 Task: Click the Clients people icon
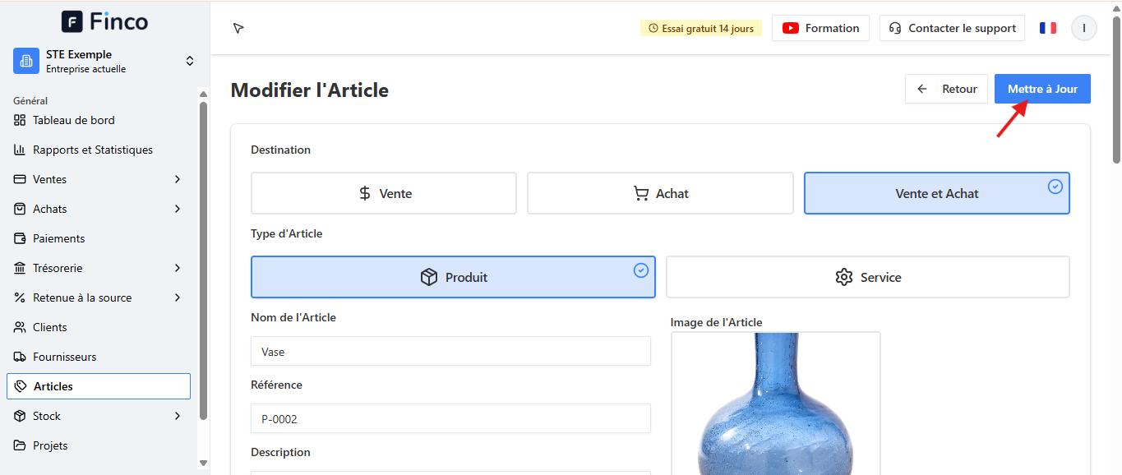tap(20, 327)
